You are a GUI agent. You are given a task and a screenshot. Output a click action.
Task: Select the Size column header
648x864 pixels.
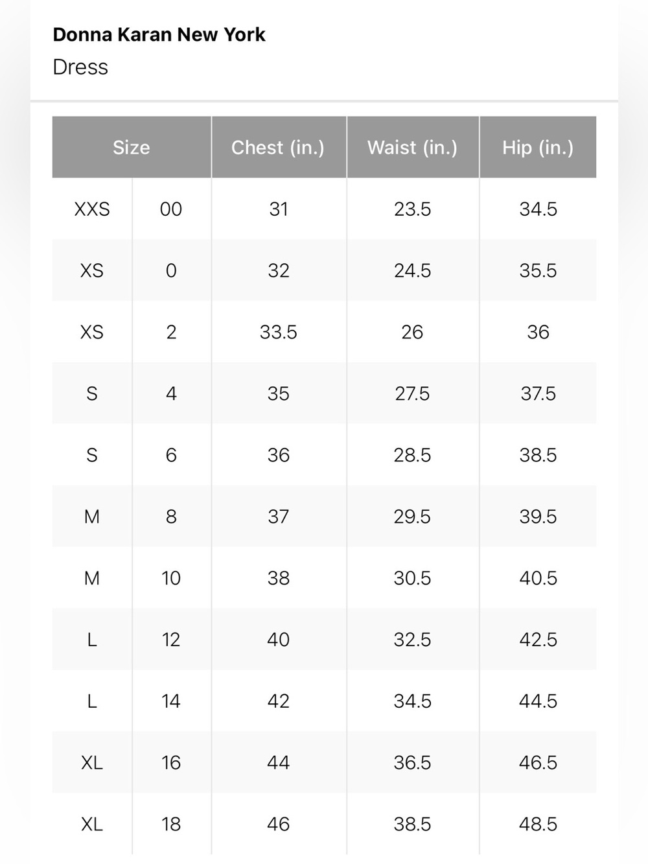click(132, 147)
